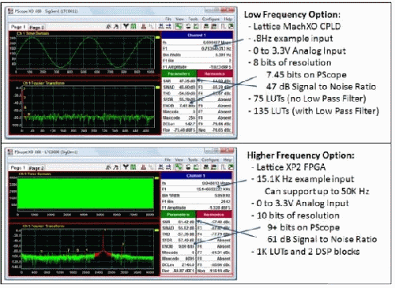395x288 pixels.
Task: Select SINAD row in top window parameters
Action: (x=179, y=87)
